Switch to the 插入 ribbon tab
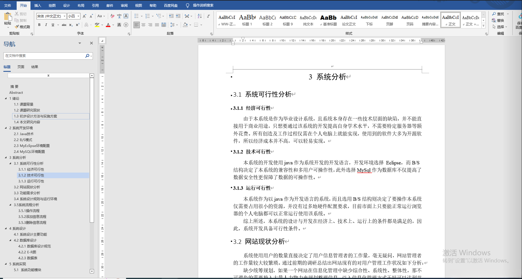 click(x=38, y=5)
